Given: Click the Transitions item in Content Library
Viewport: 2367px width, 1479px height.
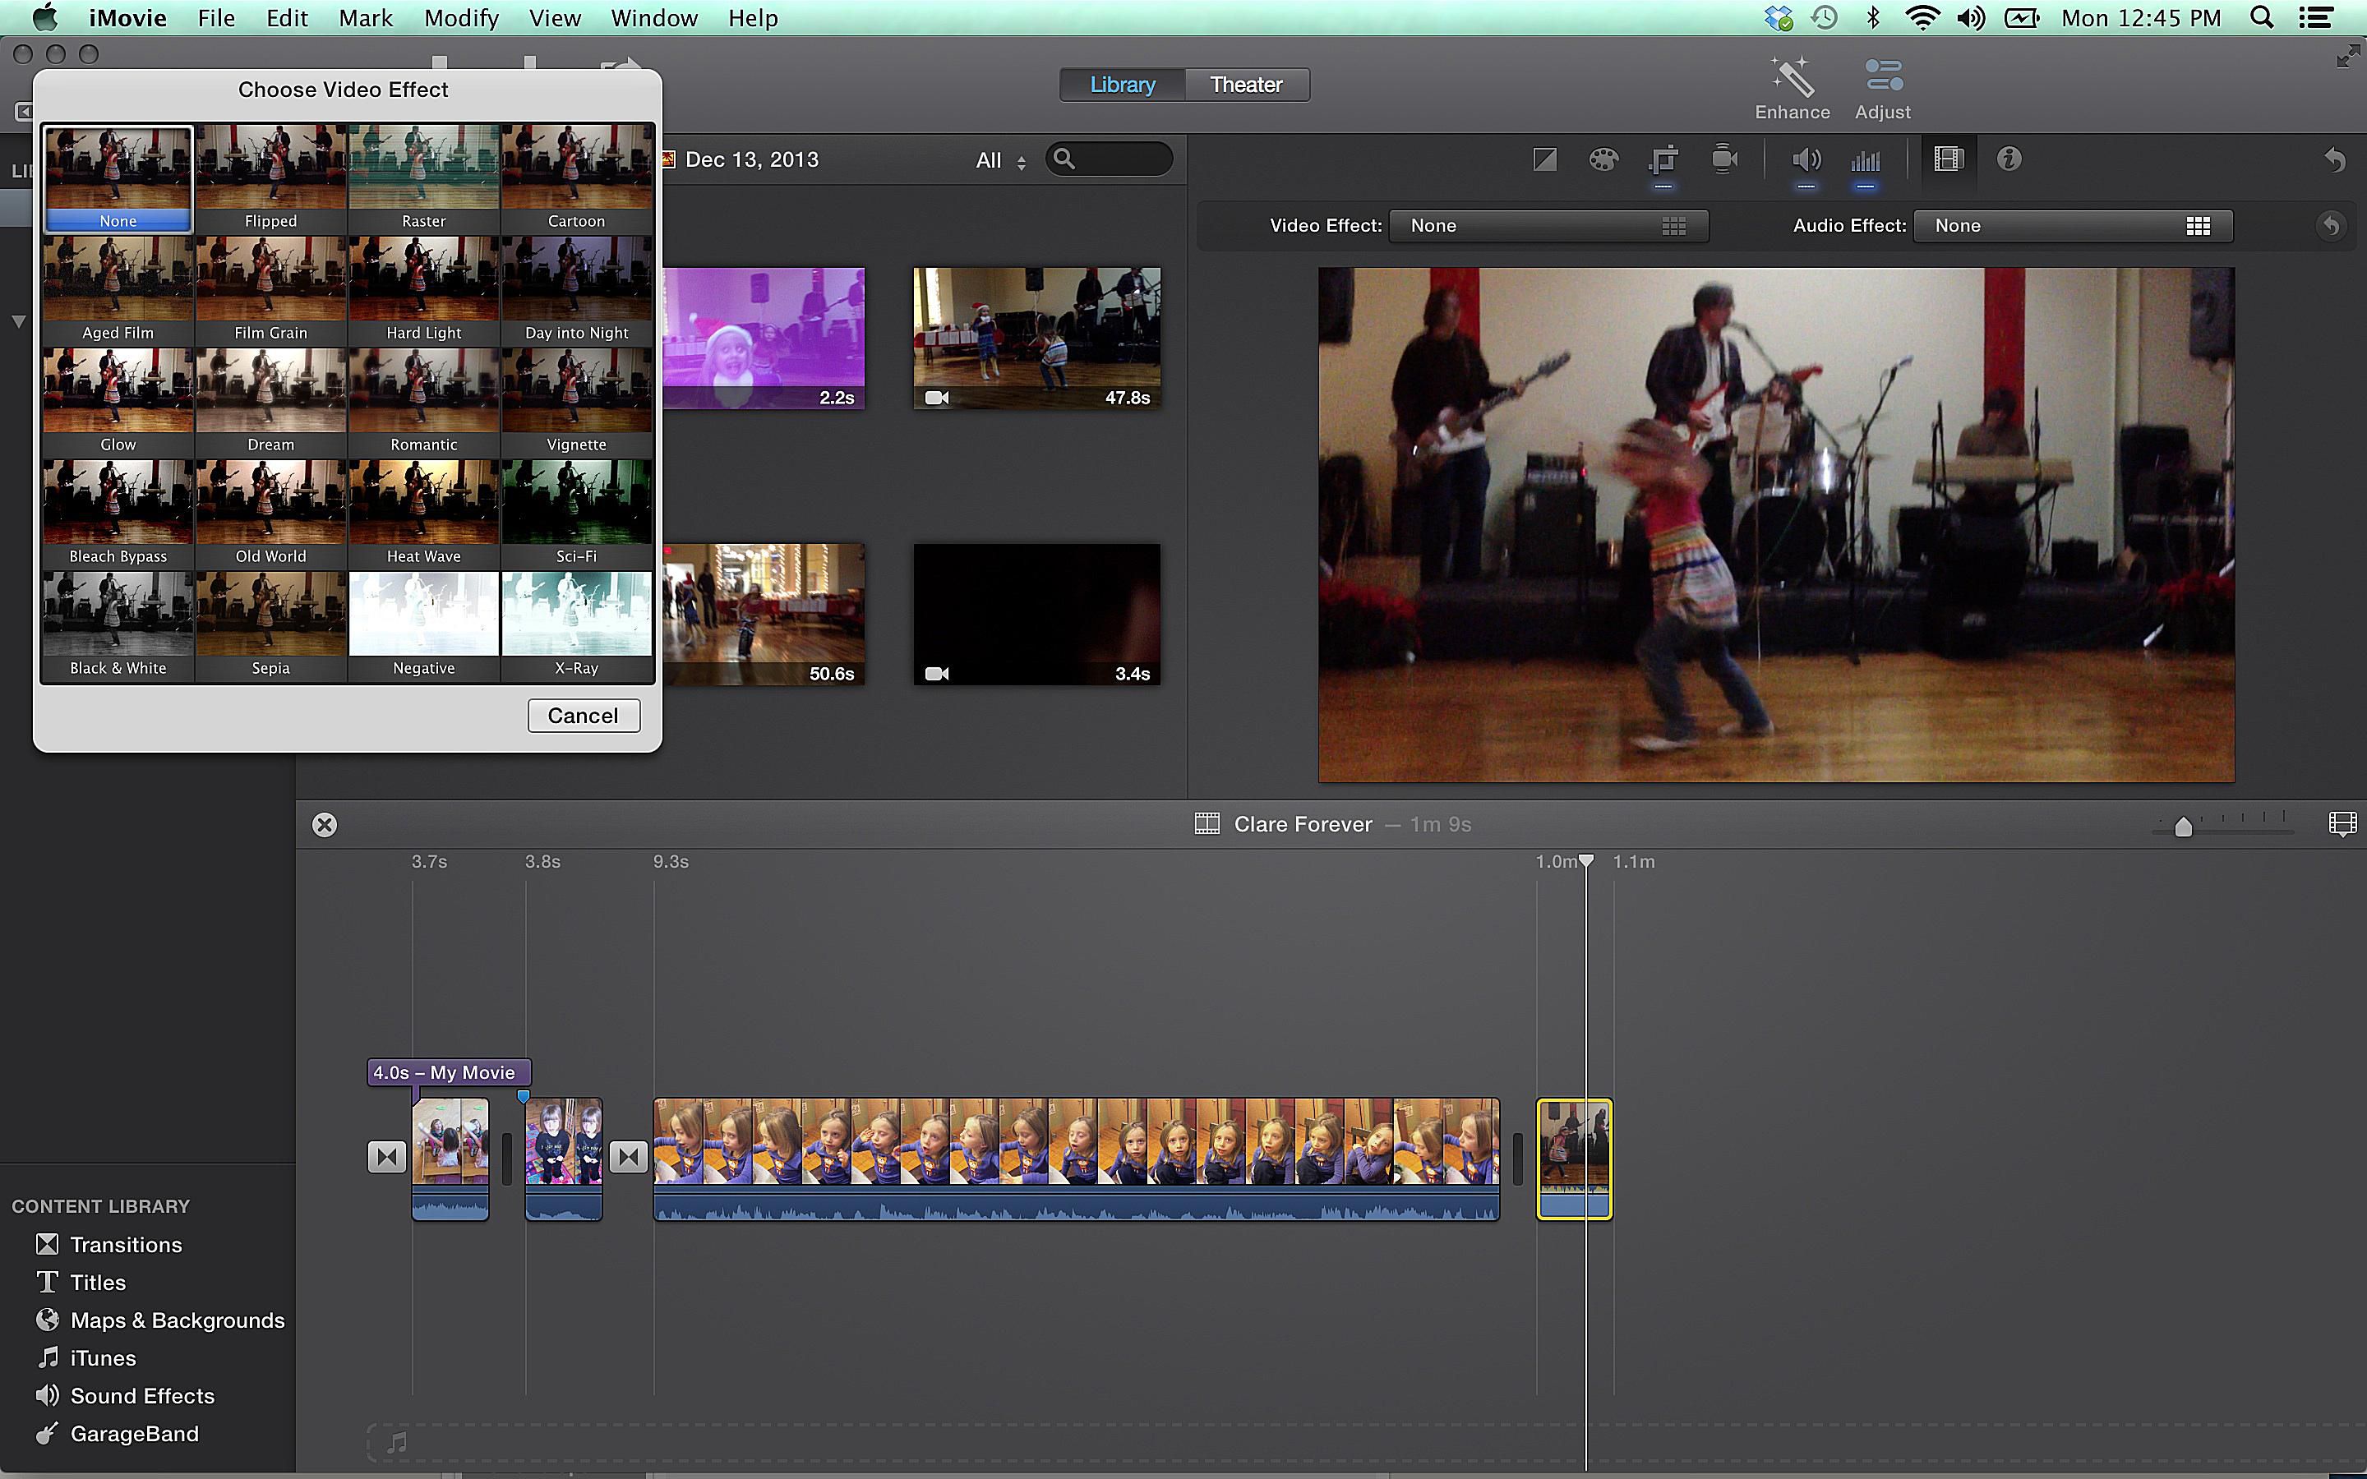Looking at the screenshot, I should (x=124, y=1244).
